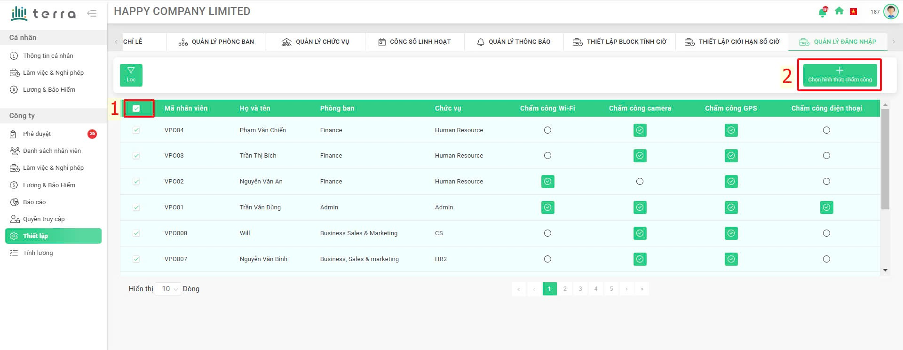The width and height of the screenshot is (903, 350).
Task: Sort by the Mã nhân viên column header
Action: 186,109
